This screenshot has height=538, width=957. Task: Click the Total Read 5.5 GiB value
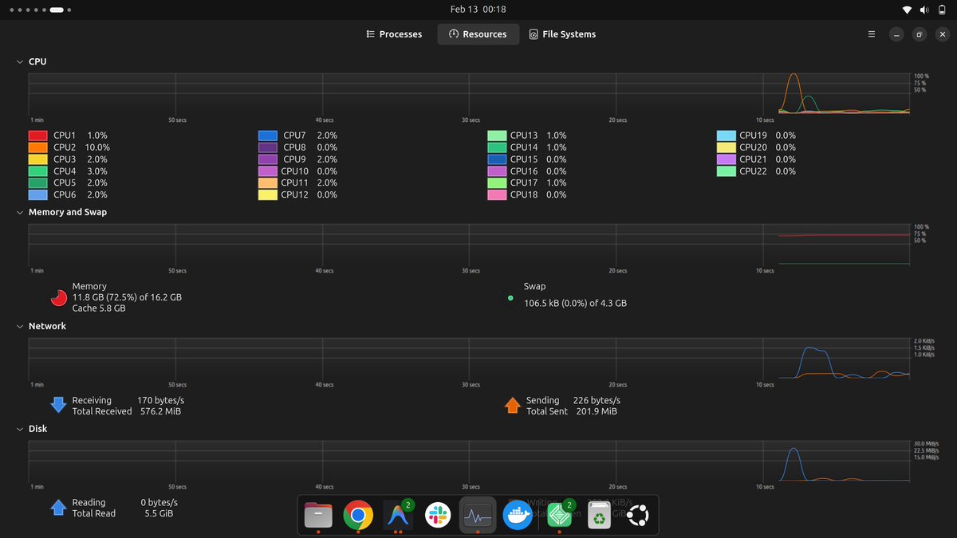click(x=157, y=513)
